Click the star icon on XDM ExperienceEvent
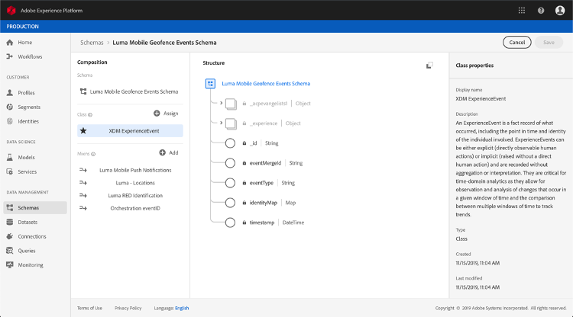 click(x=83, y=131)
